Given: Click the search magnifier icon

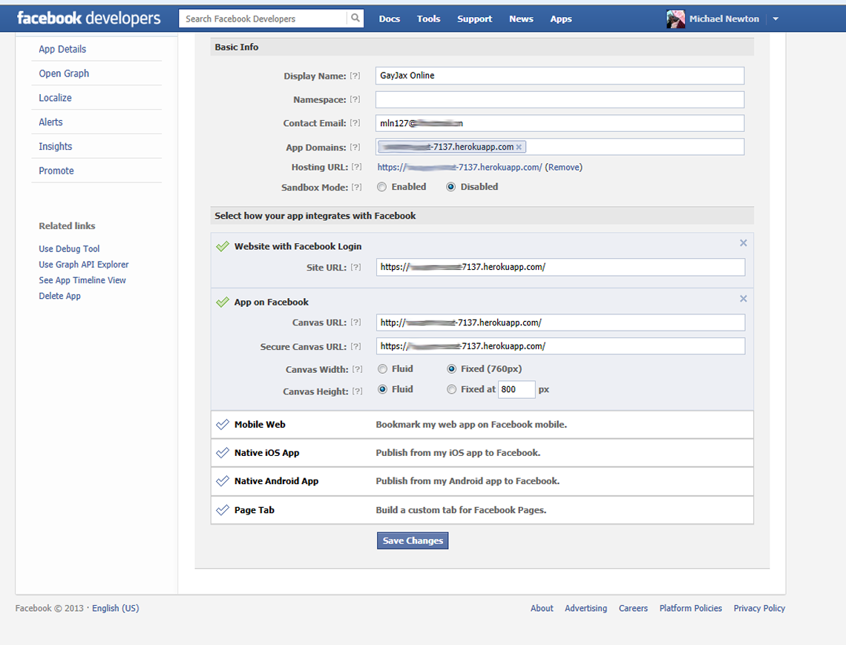Looking at the screenshot, I should [x=355, y=19].
